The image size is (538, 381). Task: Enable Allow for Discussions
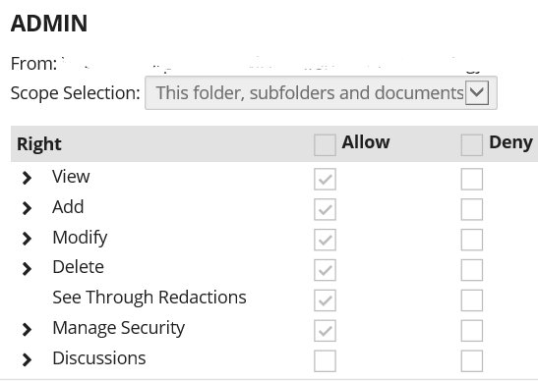(x=325, y=360)
